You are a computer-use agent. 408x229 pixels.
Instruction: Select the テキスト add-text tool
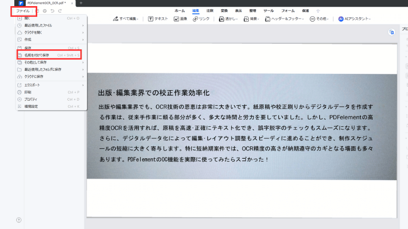pos(158,19)
